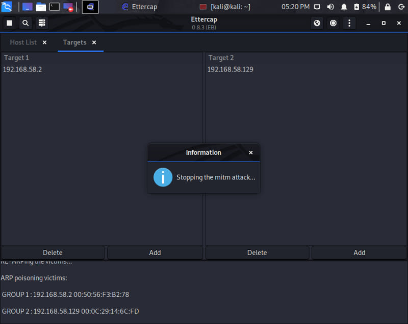Add a host to Target 1

click(x=155, y=252)
